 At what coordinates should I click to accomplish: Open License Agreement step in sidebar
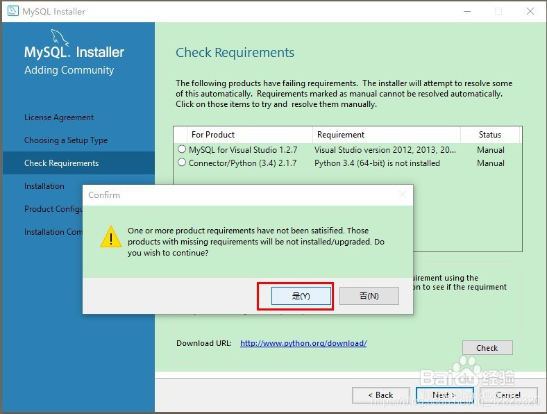(59, 117)
